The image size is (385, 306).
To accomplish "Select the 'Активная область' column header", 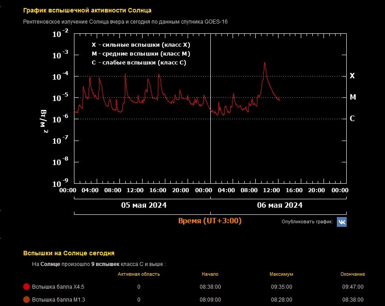I will (x=139, y=274).
